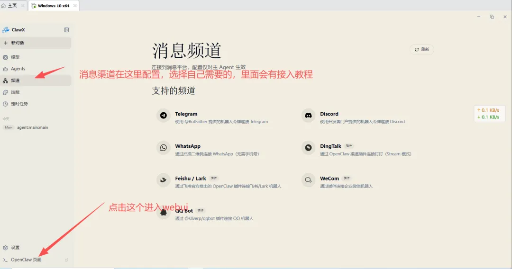Select the Discord channel name
Image resolution: width=512 pixels, height=269 pixels.
click(329, 114)
